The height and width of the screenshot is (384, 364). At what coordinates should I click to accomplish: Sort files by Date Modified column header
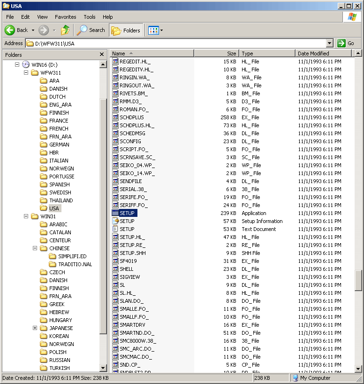[323, 54]
